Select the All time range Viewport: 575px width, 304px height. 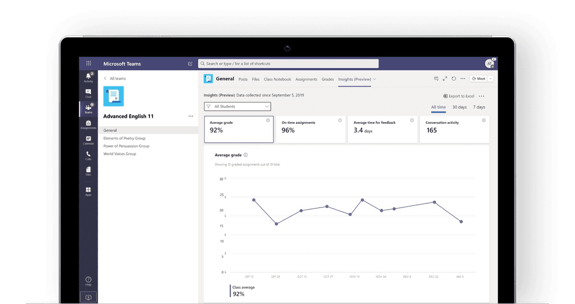[x=438, y=107]
